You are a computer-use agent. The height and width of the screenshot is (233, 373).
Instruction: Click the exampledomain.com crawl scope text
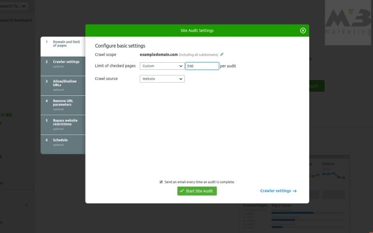158,55
